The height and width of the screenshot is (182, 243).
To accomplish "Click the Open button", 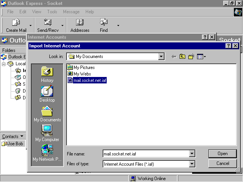I will 222,154.
